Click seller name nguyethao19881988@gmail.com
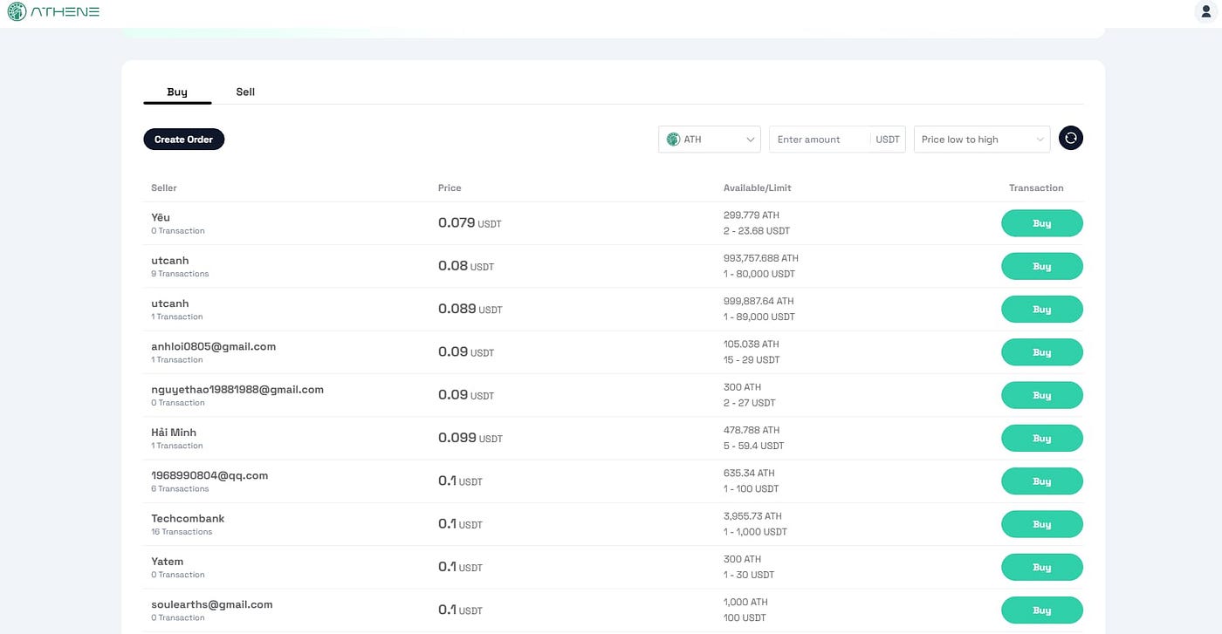1222x634 pixels. [x=237, y=390]
